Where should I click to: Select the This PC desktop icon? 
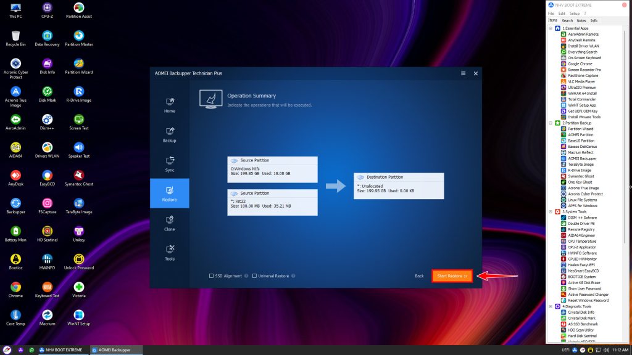(x=15, y=11)
